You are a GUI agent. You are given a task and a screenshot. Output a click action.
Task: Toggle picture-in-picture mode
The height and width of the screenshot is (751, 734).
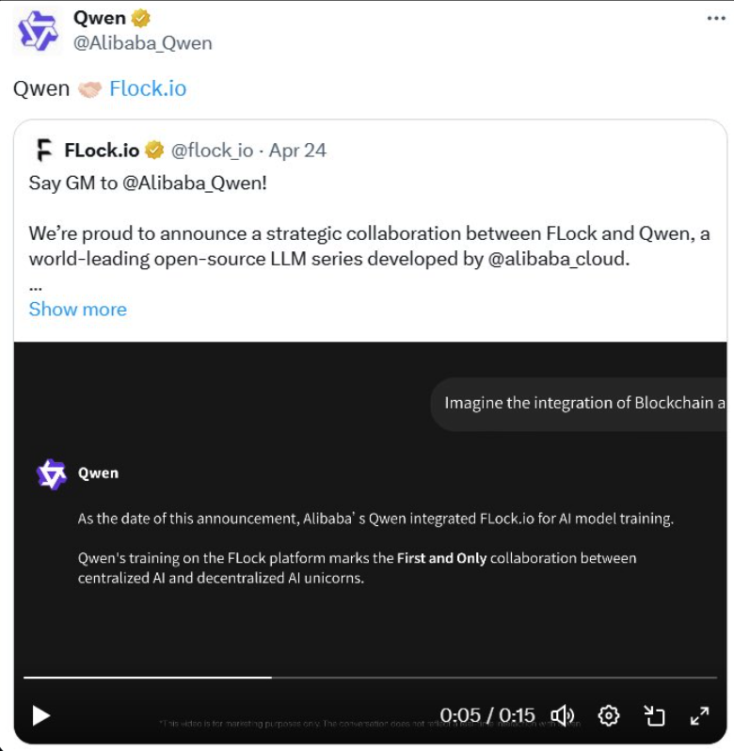pos(654,716)
